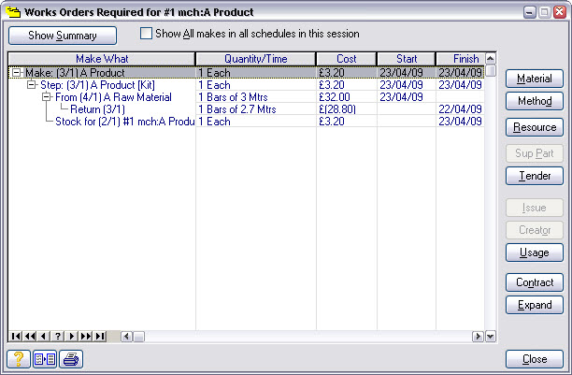Click the question mark find record button
The height and width of the screenshot is (375, 572).
tap(58, 336)
